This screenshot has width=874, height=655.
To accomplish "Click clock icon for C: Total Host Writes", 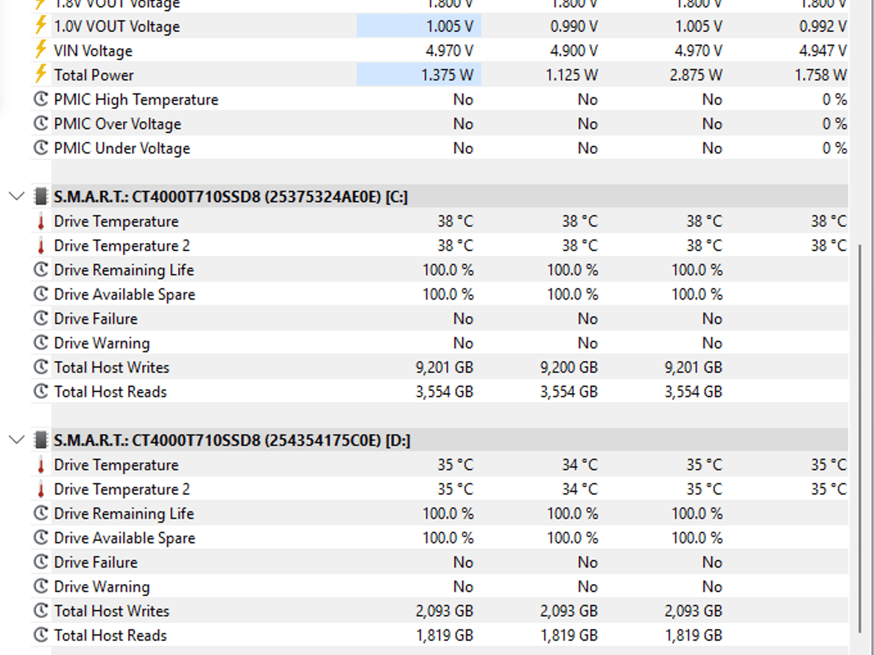I will point(41,367).
